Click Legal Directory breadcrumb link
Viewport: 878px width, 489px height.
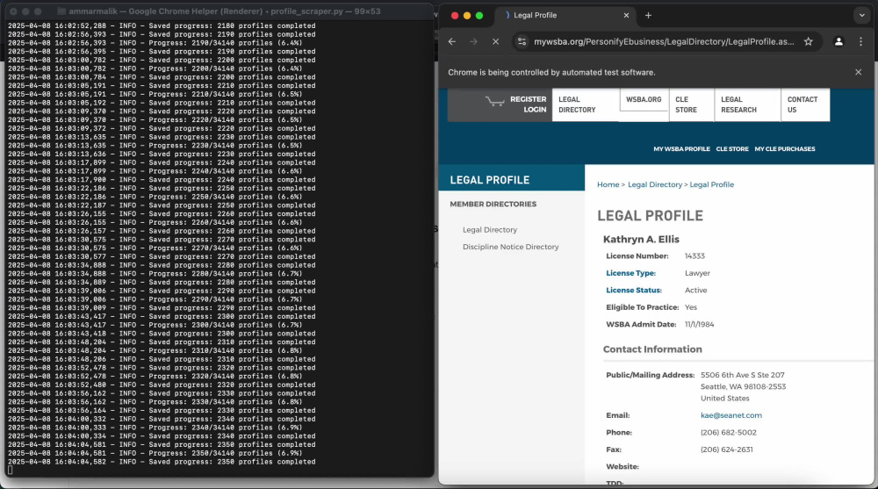coord(655,184)
